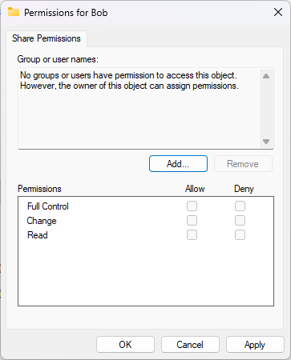The width and height of the screenshot is (291, 360).
Task: Check Deny for Change permission
Action: click(x=240, y=221)
